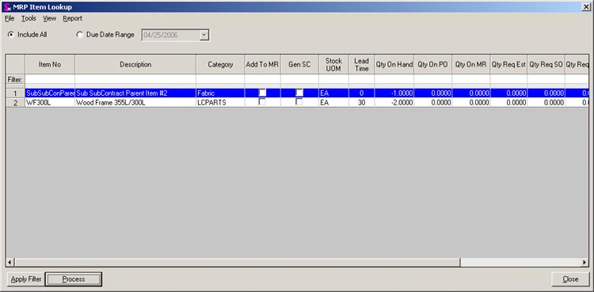Image resolution: width=594 pixels, height=292 pixels.
Task: Click the Qty On PO column header
Action: (432, 65)
